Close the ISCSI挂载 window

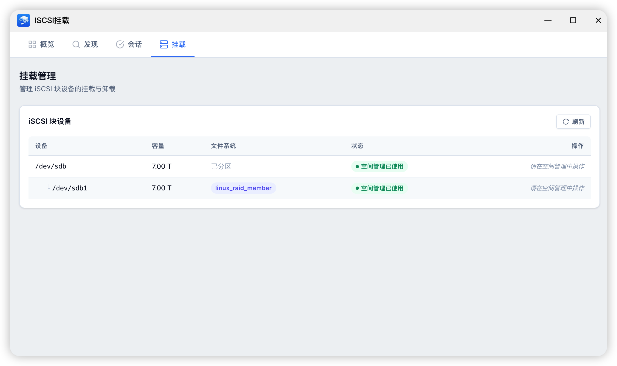point(598,20)
